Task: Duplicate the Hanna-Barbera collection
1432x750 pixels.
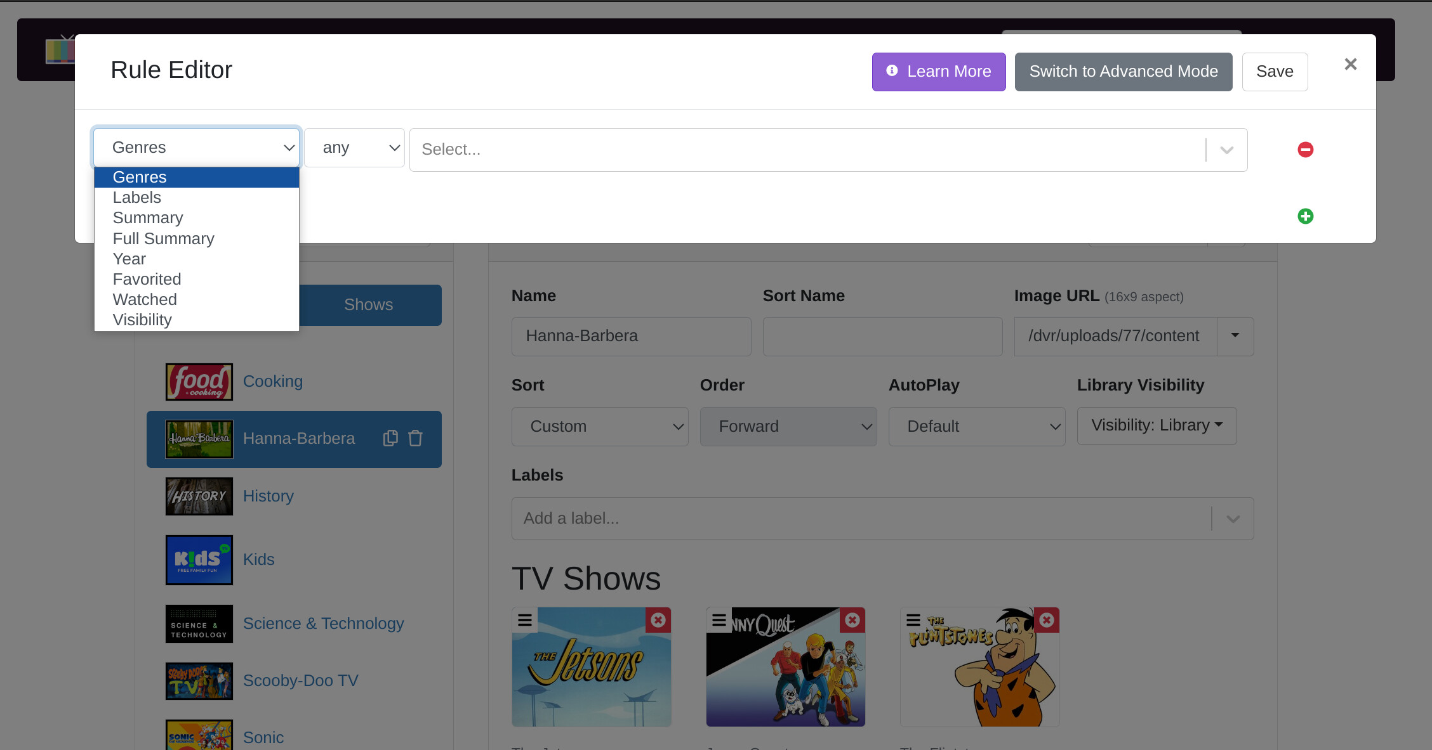Action: (x=390, y=438)
